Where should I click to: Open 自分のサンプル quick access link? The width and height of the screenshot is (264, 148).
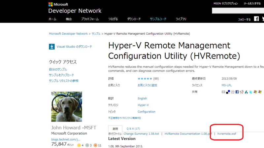(58, 69)
